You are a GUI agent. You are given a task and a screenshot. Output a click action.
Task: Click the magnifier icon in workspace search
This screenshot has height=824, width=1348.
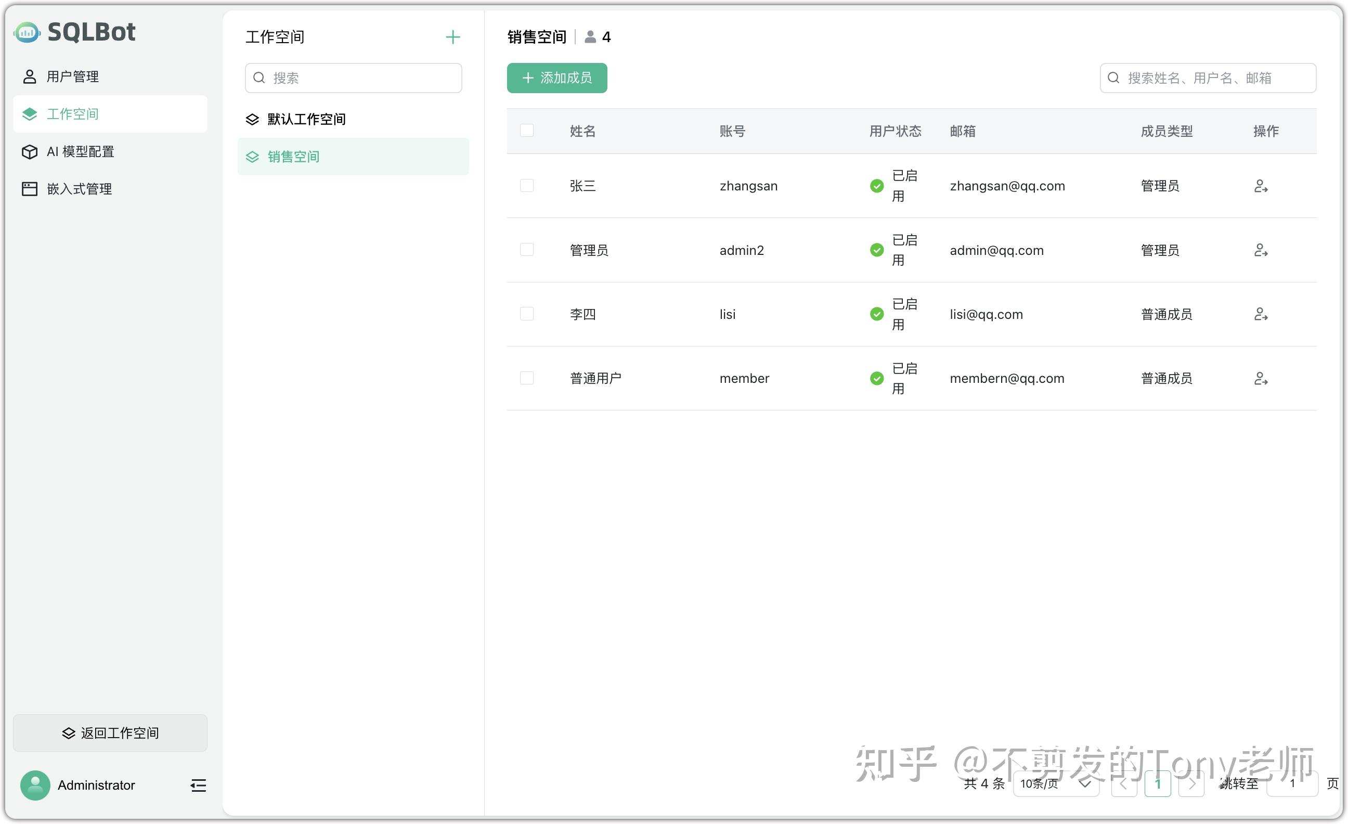pos(259,78)
